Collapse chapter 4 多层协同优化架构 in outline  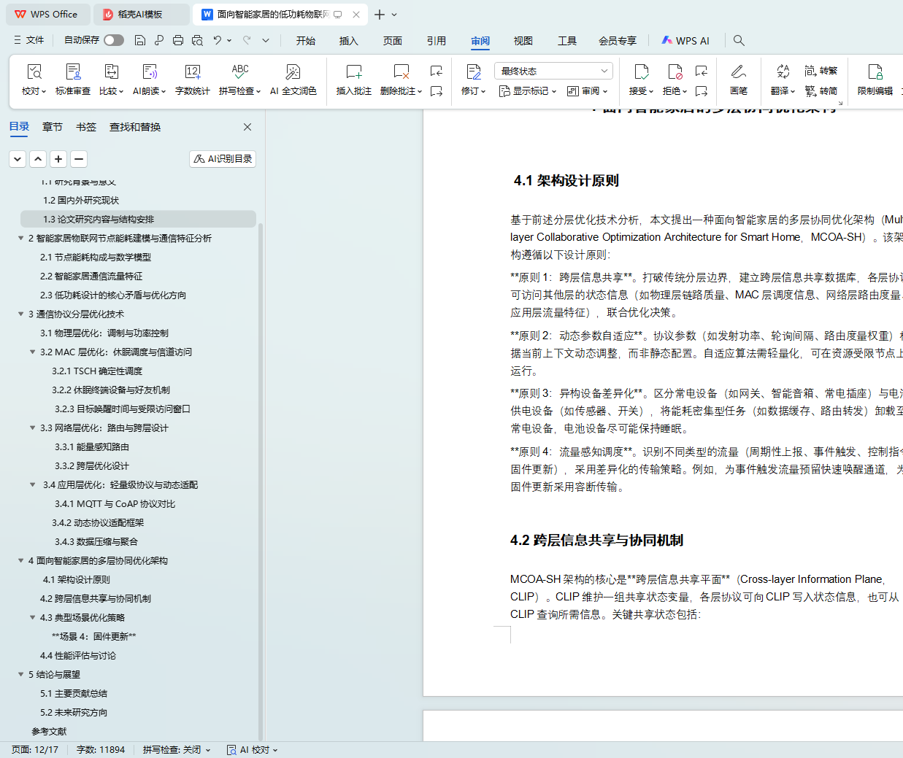point(20,560)
